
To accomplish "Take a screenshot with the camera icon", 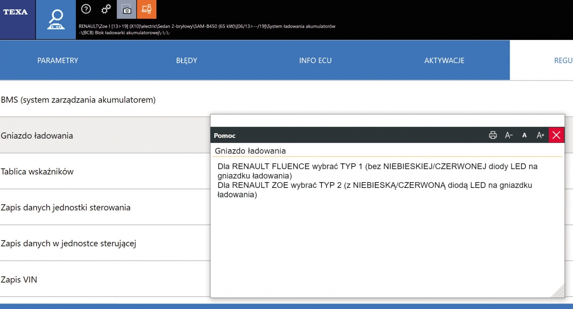I will coord(126,9).
